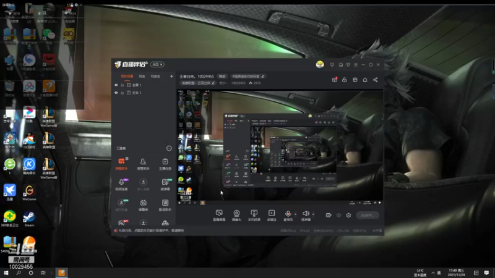The height and width of the screenshot is (278, 495).
Task: Open WeGame desktop shortcut
Action: tap(29, 193)
